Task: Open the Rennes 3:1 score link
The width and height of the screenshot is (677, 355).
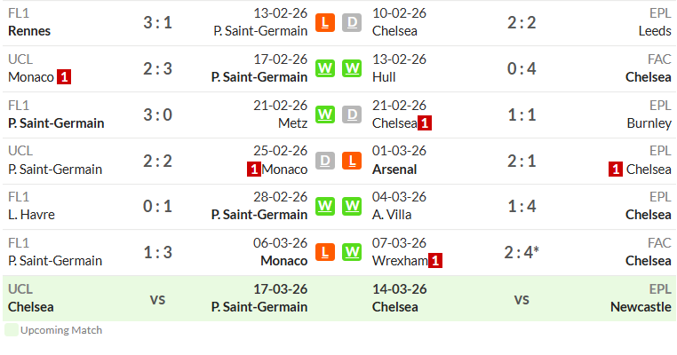Action: pos(157,22)
